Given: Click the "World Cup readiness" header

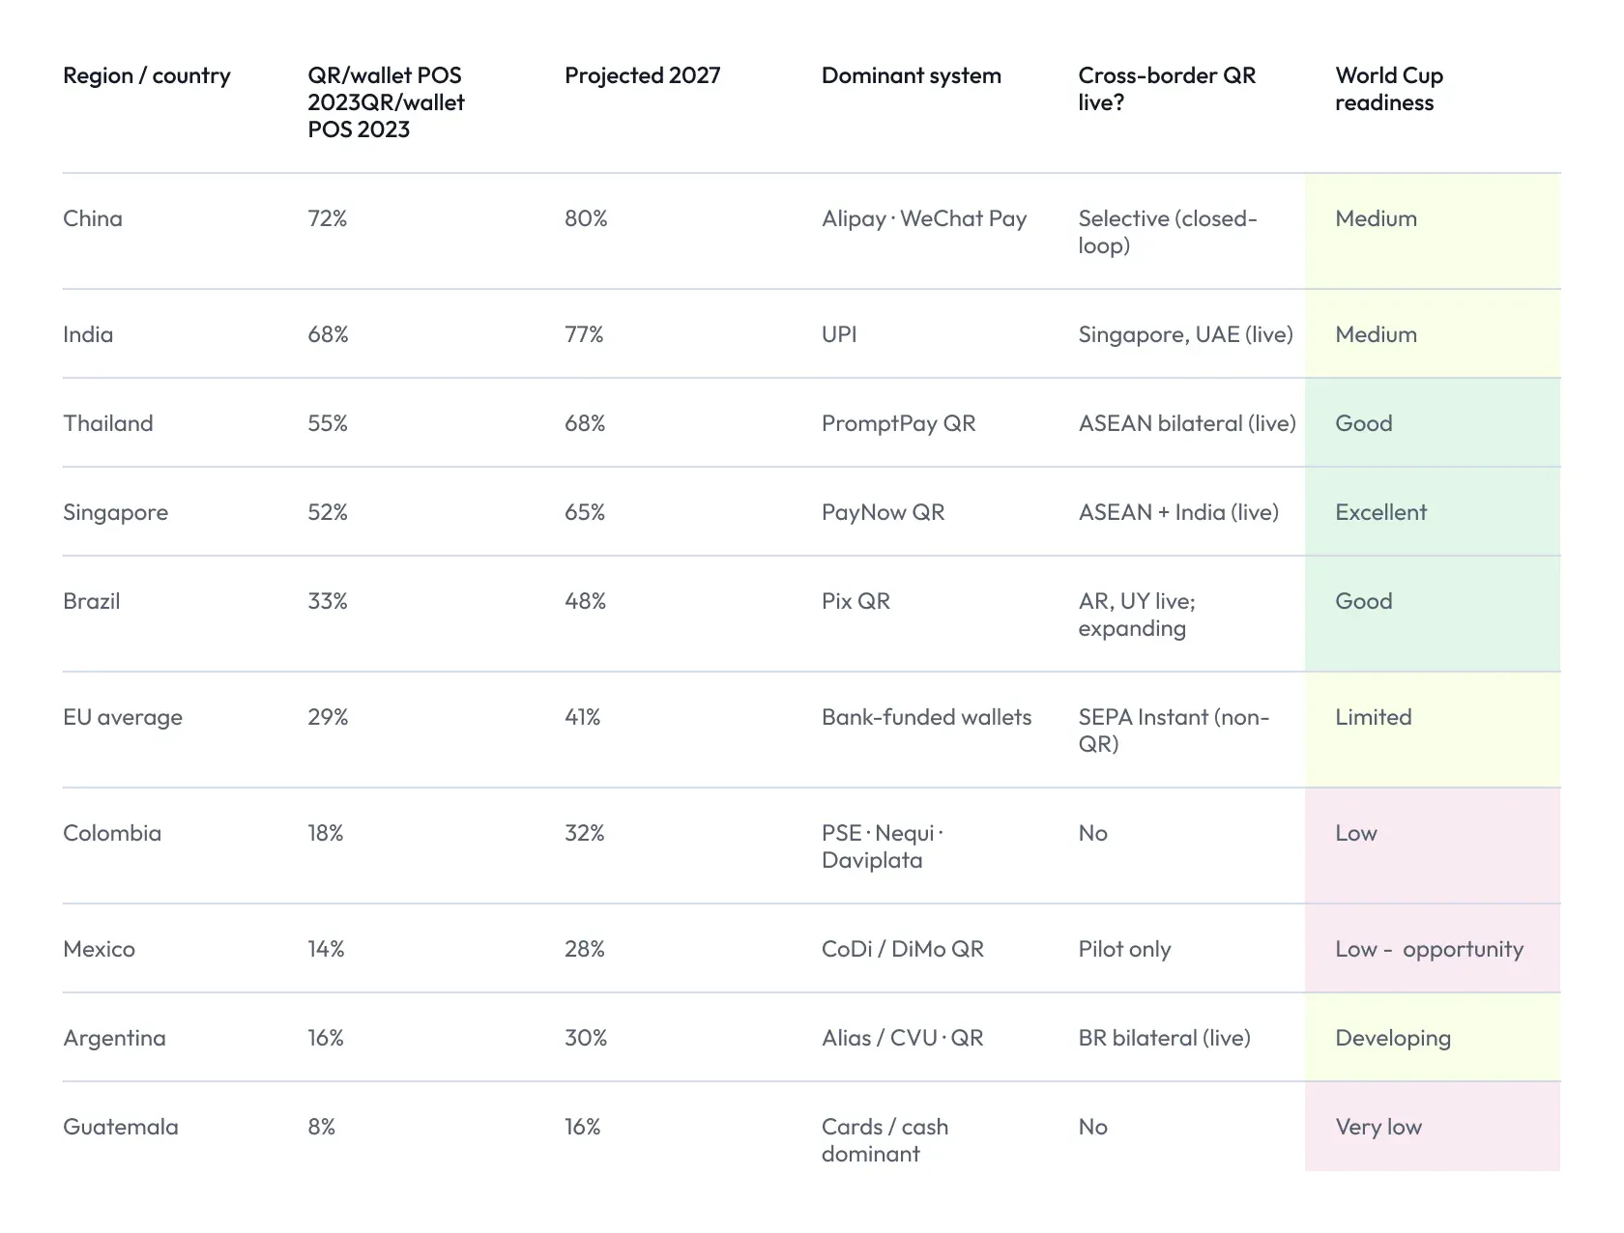Looking at the screenshot, I should (1389, 89).
